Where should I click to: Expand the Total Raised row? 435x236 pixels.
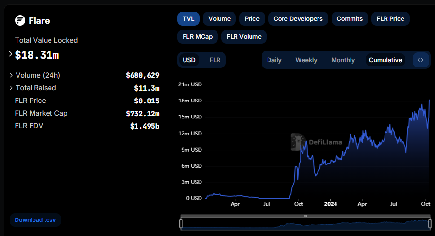click(11, 88)
